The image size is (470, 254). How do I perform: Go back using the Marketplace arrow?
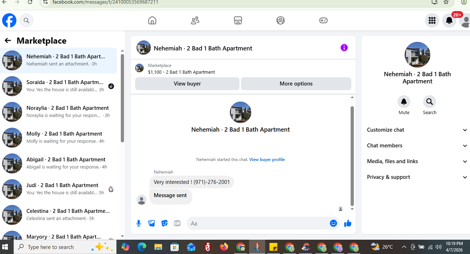(x=8, y=40)
